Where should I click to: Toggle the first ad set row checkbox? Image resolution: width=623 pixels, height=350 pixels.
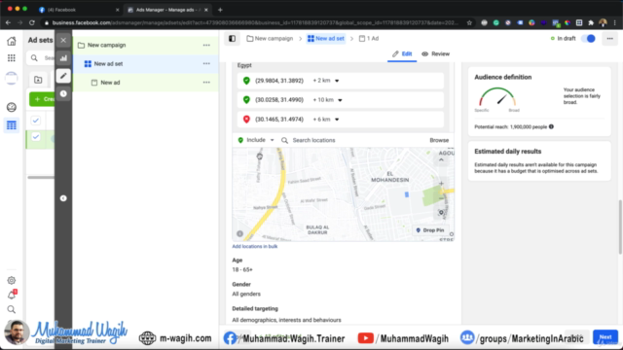(36, 121)
